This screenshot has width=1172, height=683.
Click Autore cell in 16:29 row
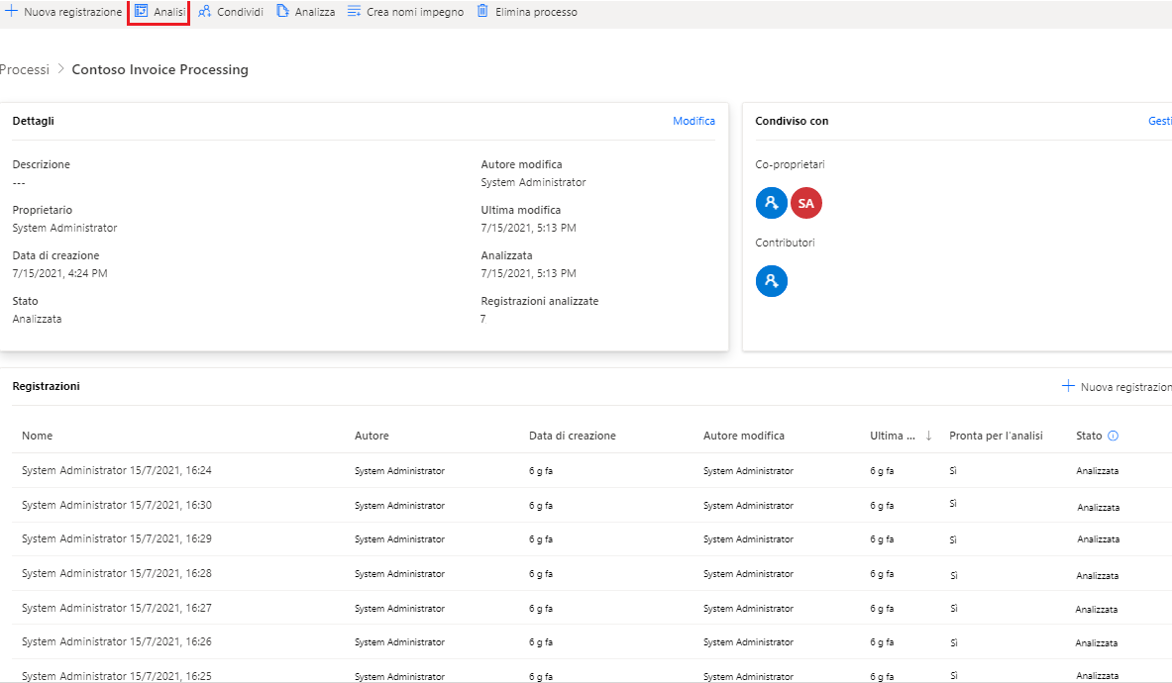(400, 538)
